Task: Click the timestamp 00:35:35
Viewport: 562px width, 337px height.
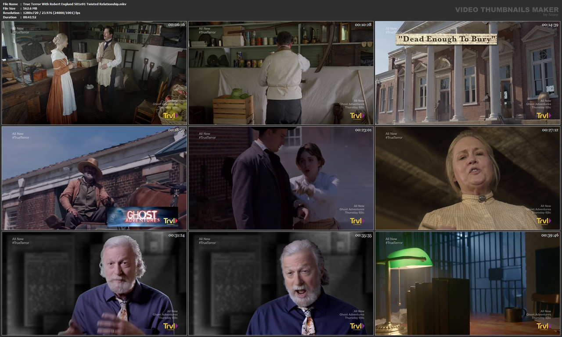Action: click(363, 235)
